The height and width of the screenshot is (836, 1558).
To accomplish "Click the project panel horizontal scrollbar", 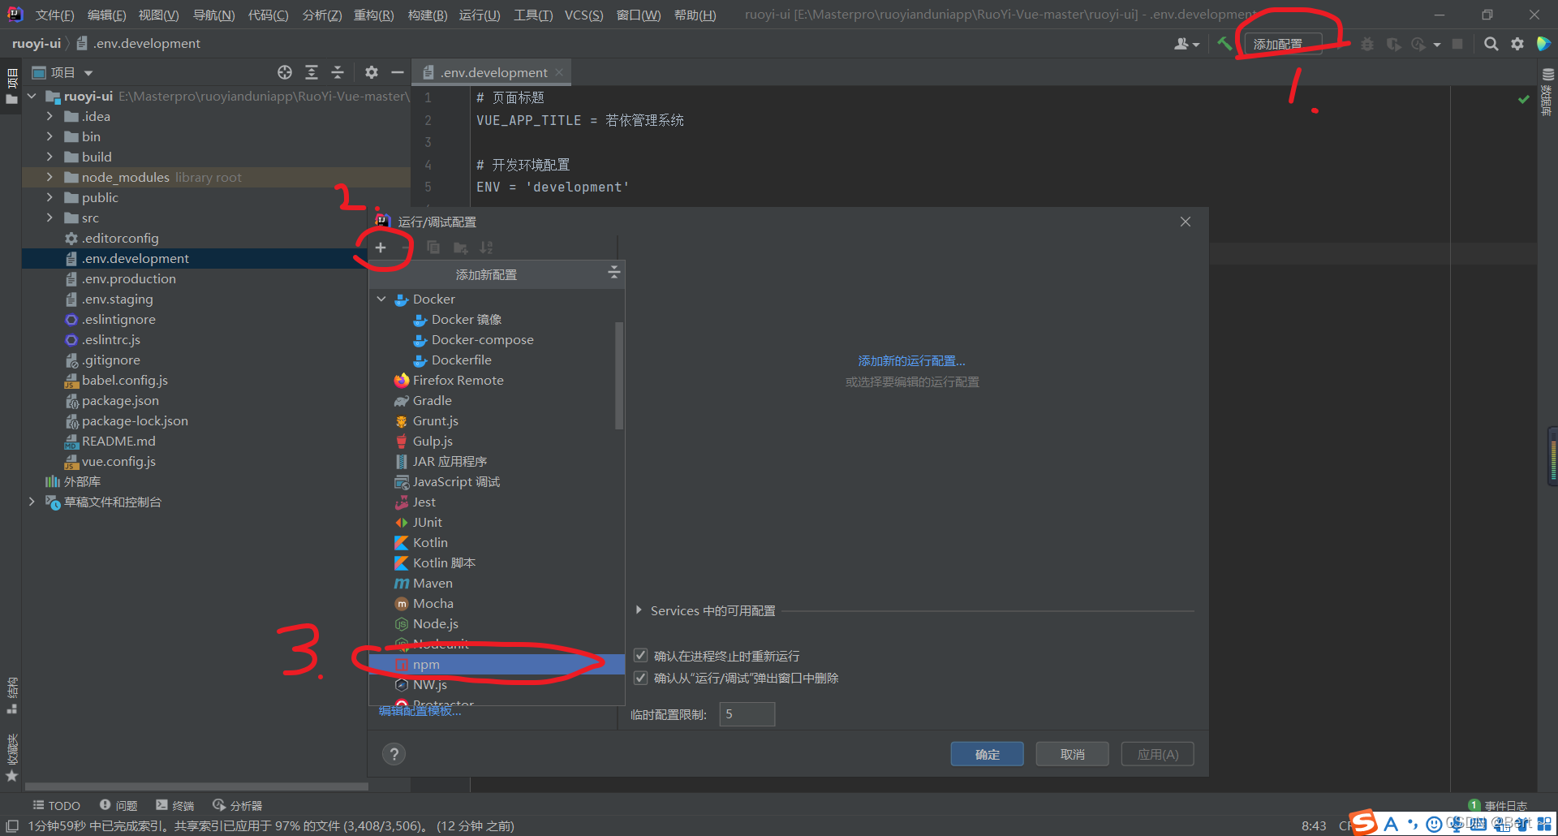I will (196, 786).
